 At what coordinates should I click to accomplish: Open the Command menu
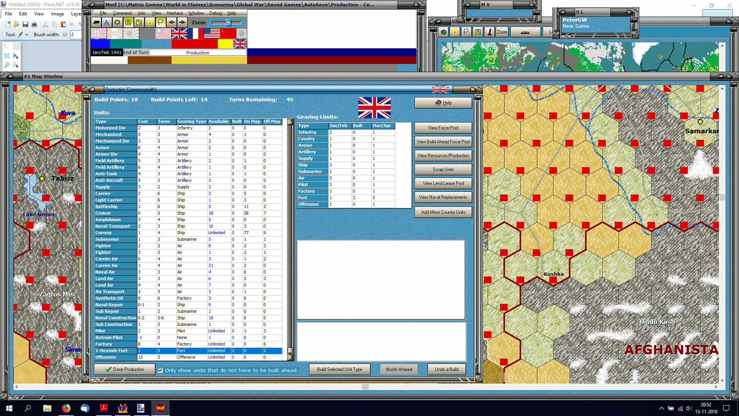tap(122, 13)
